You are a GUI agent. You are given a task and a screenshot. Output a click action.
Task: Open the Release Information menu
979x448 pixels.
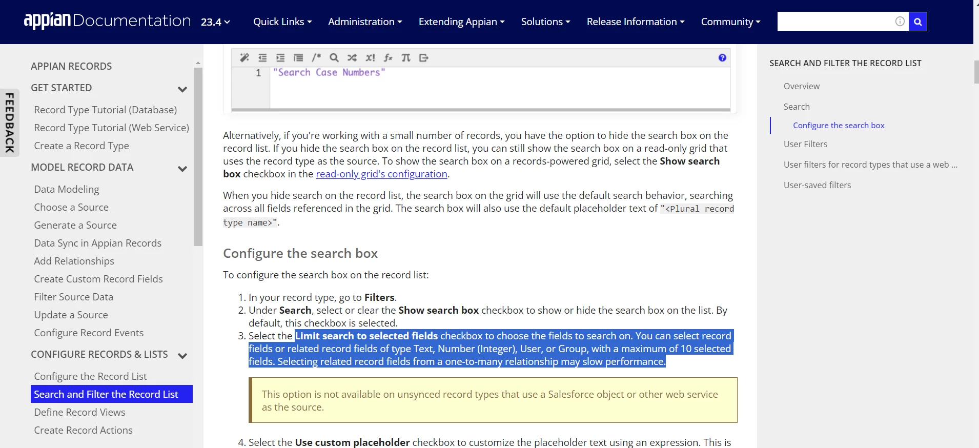tap(636, 22)
